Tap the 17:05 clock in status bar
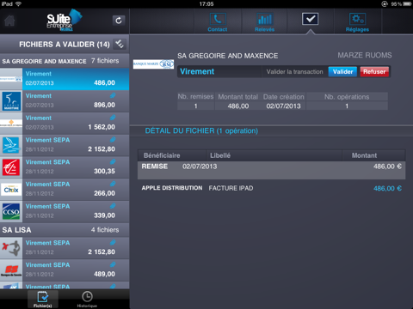Screen dimensions: 413x309 click(206, 3)
